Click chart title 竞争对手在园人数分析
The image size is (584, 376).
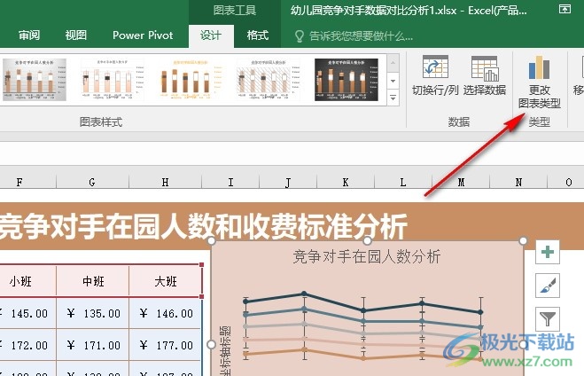[367, 257]
